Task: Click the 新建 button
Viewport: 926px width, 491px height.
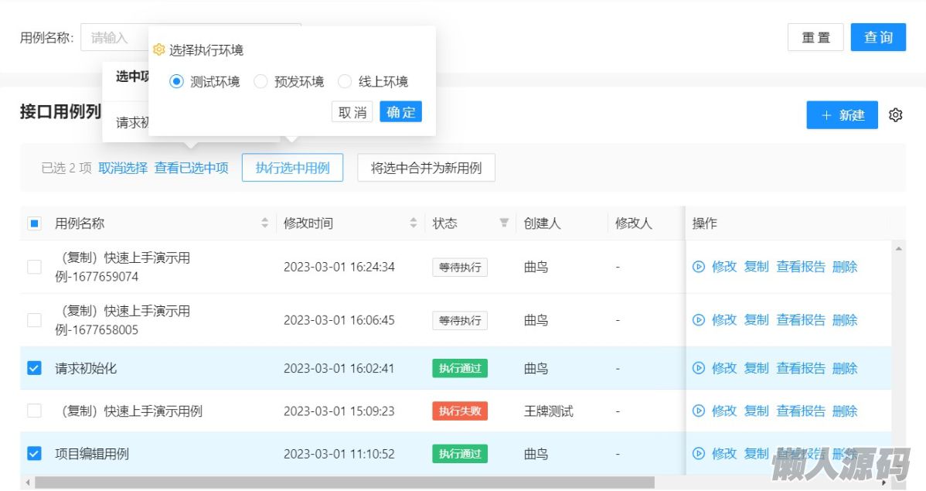Action: pyautogui.click(x=842, y=115)
